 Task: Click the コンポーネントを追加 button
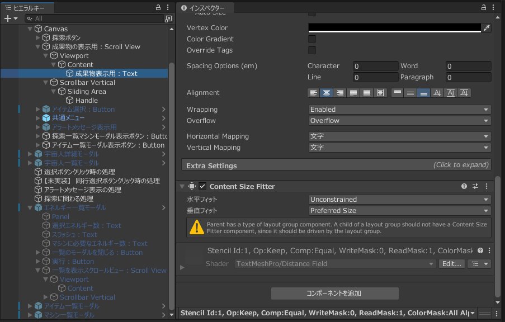(x=334, y=293)
